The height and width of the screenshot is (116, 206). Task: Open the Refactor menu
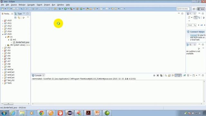(22, 5)
